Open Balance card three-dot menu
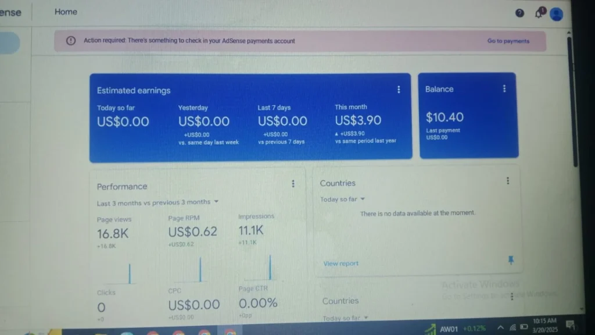The image size is (595, 335). [x=504, y=89]
